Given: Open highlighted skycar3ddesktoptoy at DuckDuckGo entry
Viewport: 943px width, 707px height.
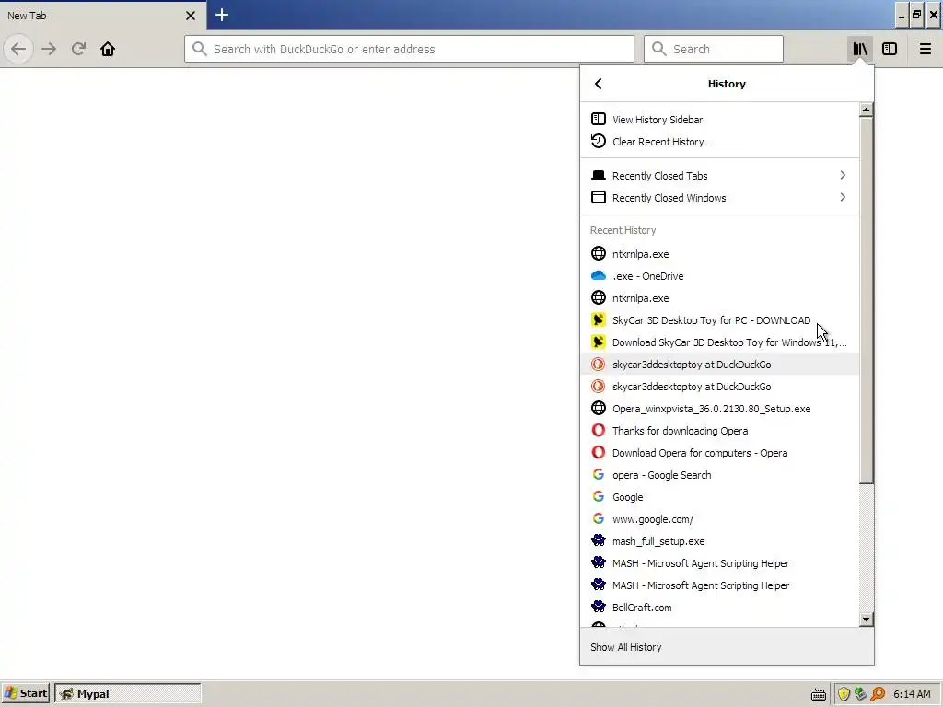Looking at the screenshot, I should click(720, 365).
